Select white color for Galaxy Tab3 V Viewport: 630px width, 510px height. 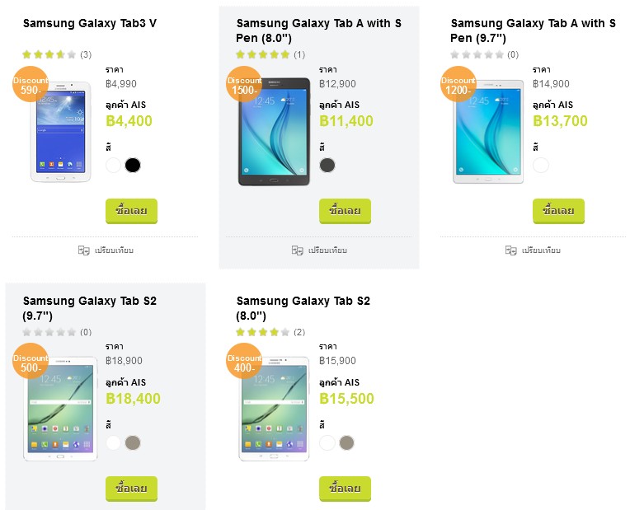point(114,165)
